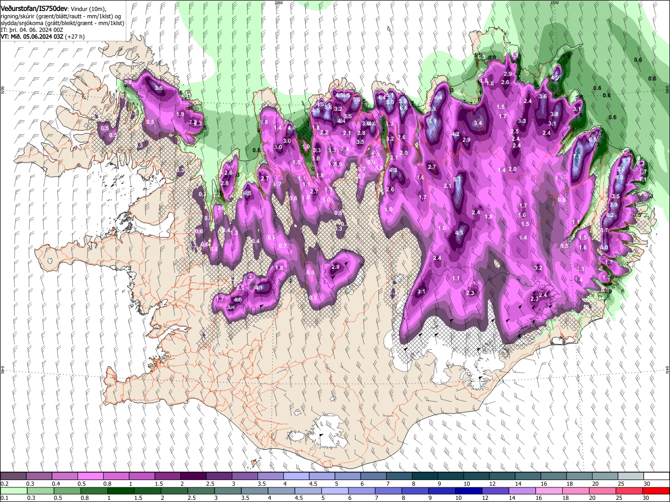This screenshot has height=502, width=670.
Task: Pick the swatch above 0.2 in upper legend row
Action: [13, 476]
